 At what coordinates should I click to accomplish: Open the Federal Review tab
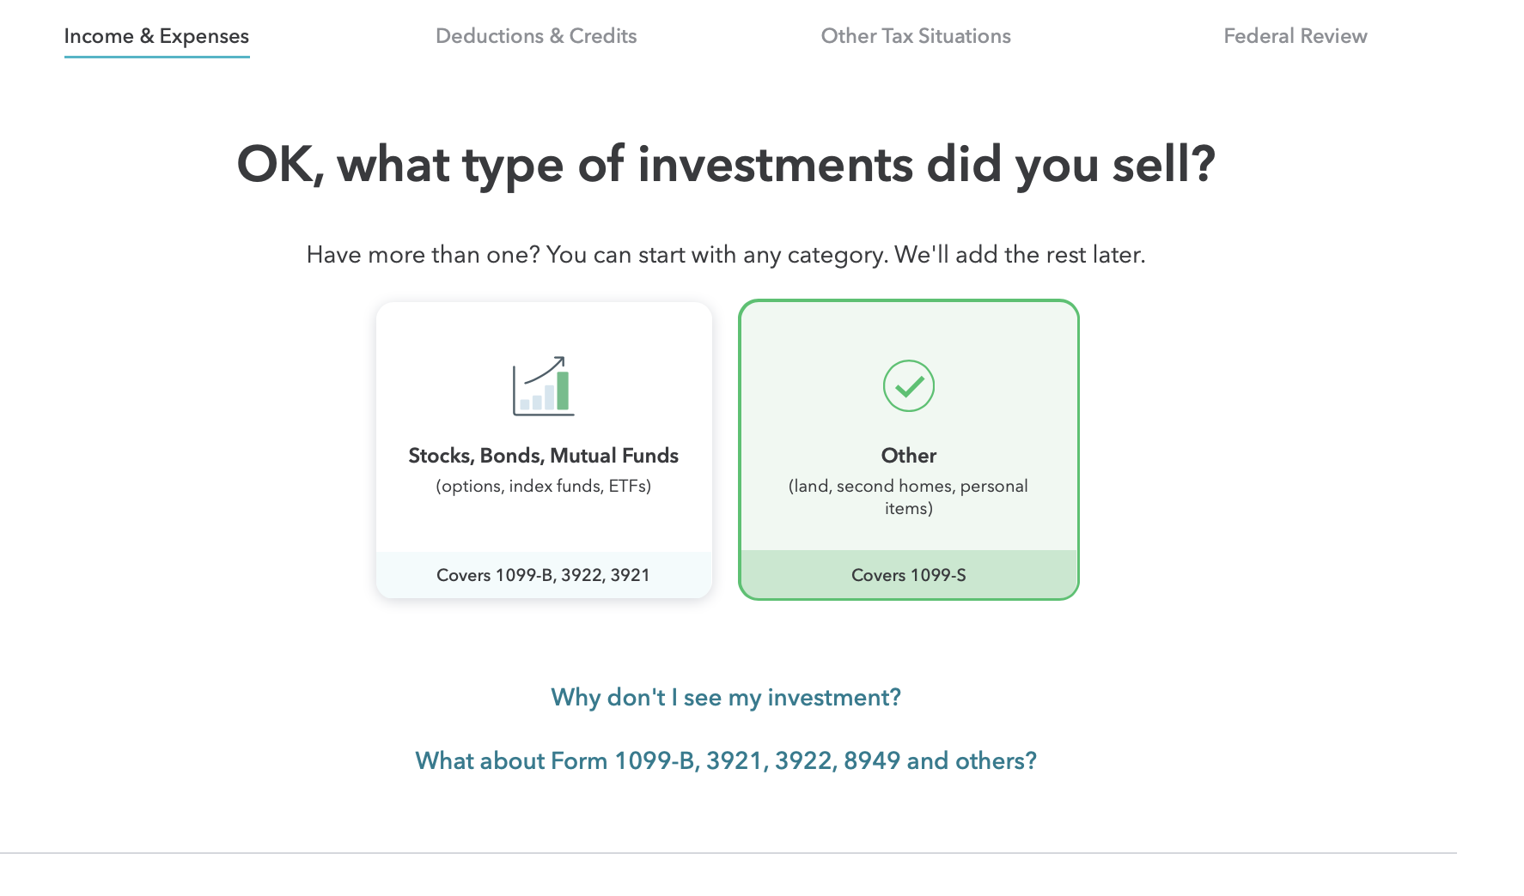coord(1295,36)
